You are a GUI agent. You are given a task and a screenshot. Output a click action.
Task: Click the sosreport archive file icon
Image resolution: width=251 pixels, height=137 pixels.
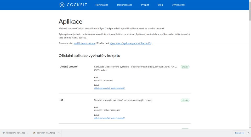tap(34, 133)
